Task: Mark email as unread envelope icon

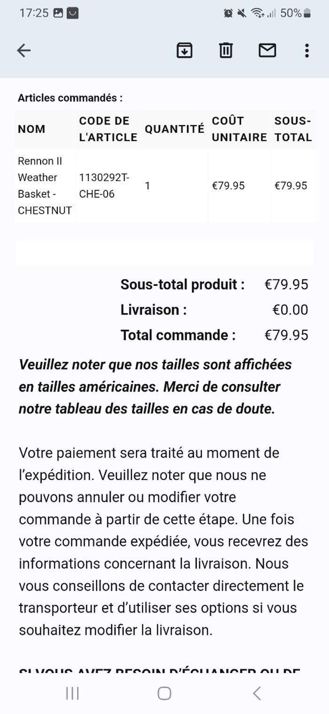Action: [267, 50]
